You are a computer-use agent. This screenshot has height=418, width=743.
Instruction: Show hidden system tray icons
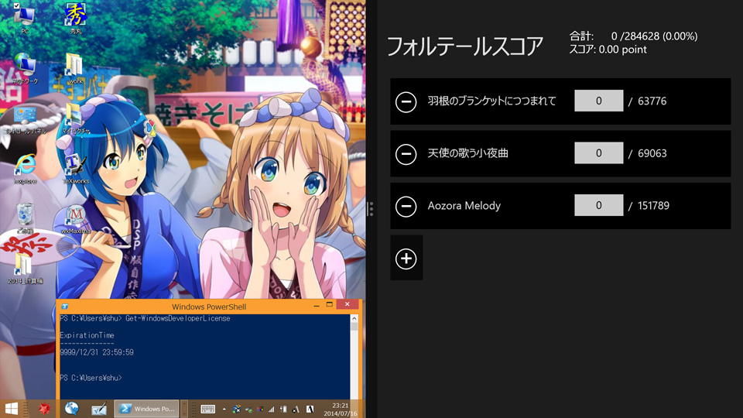(x=224, y=409)
